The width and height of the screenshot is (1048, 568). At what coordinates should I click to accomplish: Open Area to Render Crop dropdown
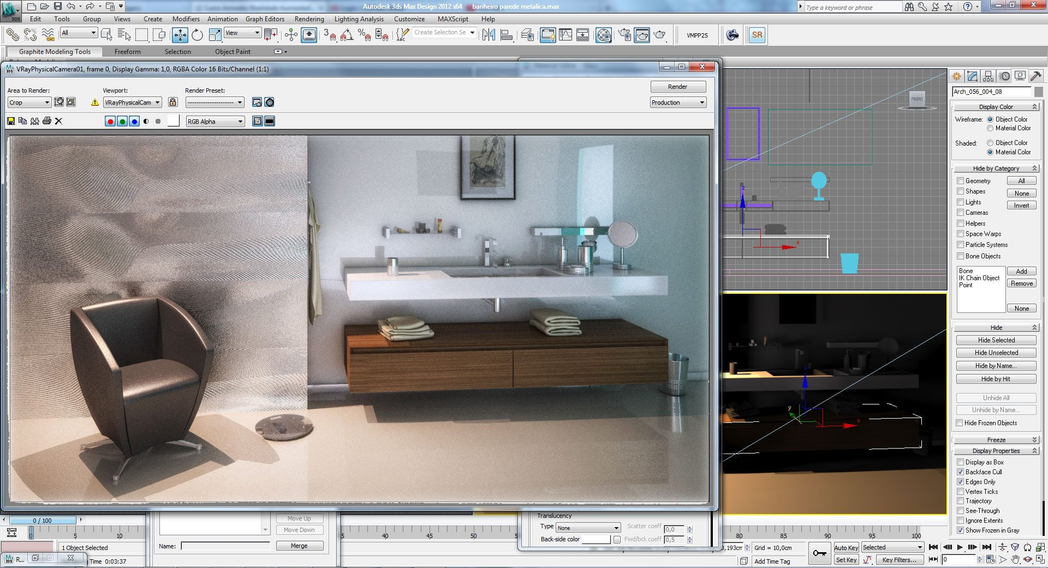coord(29,102)
